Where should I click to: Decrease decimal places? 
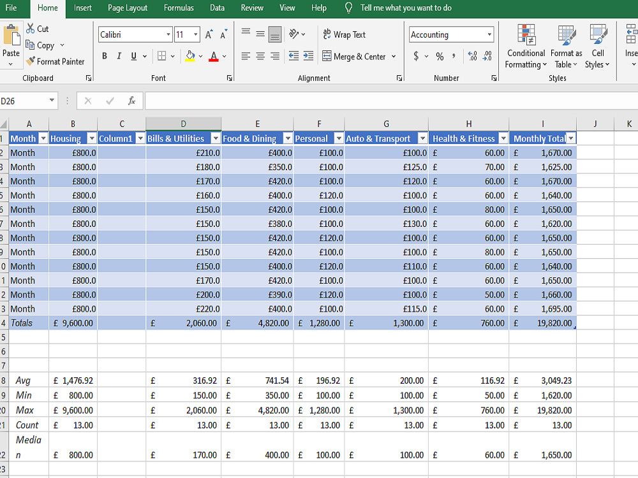pyautogui.click(x=487, y=56)
